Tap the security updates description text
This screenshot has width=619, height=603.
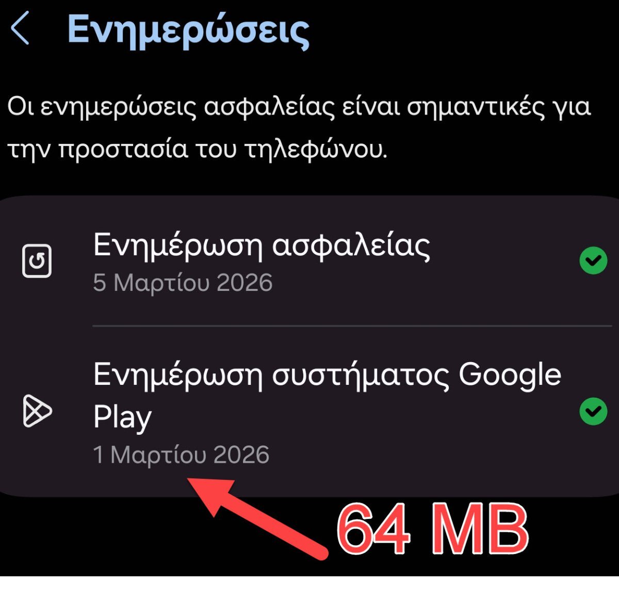(x=299, y=128)
